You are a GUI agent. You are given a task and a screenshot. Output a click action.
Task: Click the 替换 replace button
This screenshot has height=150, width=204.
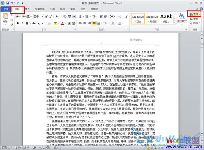point(194,19)
